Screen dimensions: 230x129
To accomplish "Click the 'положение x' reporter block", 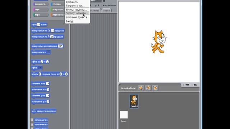I will (x=41, y=120).
